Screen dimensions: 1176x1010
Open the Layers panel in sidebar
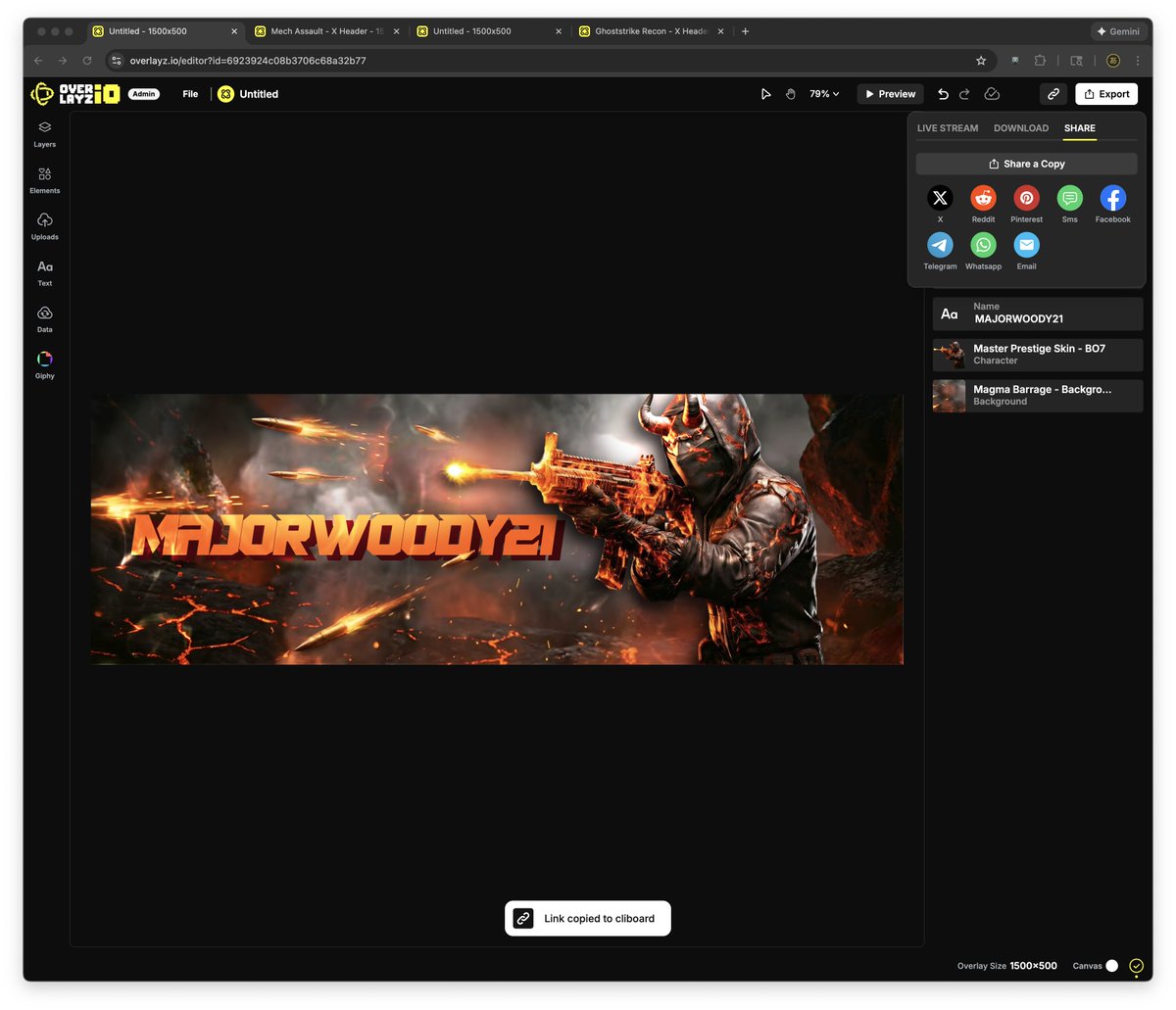point(45,134)
